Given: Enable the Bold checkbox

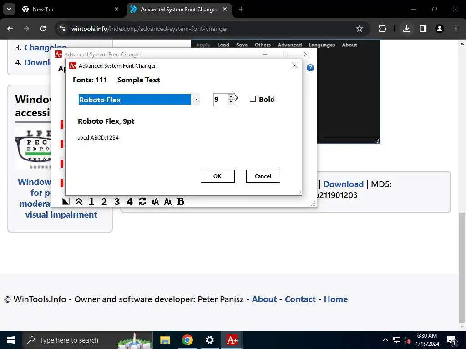Looking at the screenshot, I should [x=253, y=99].
